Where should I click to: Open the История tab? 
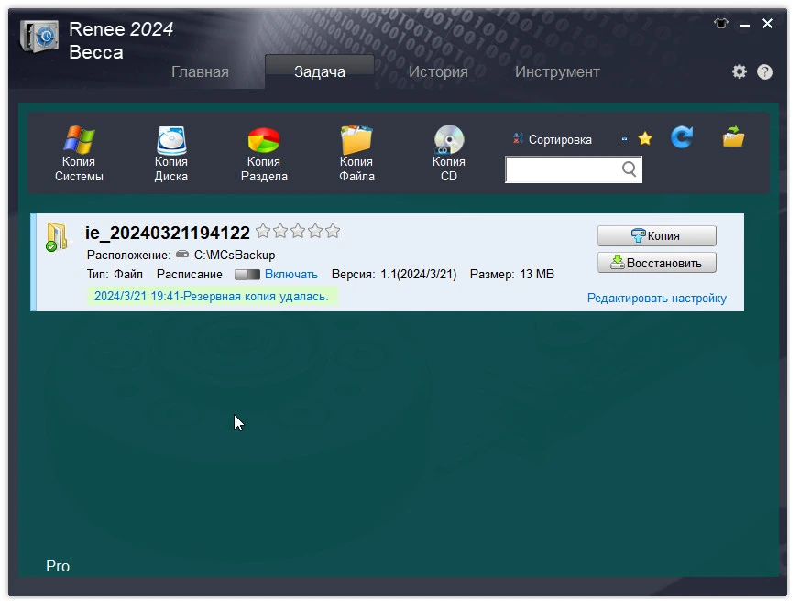point(438,72)
